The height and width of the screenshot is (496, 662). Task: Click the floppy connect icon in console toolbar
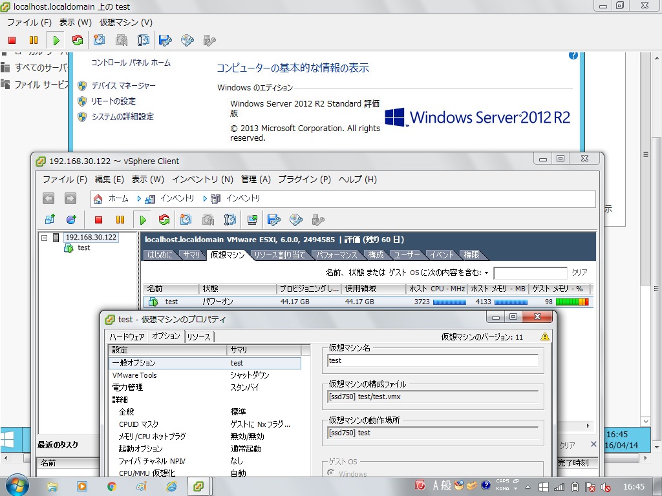click(165, 40)
